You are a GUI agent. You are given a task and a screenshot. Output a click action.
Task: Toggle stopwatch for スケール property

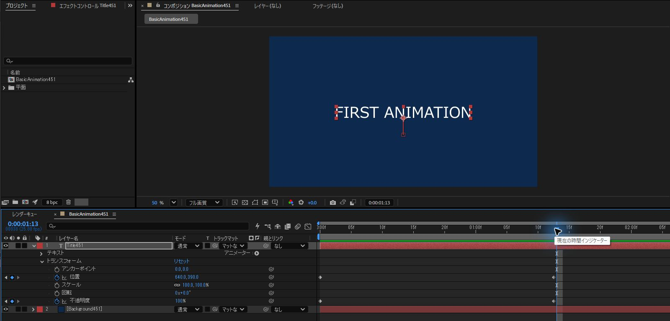[x=57, y=285]
